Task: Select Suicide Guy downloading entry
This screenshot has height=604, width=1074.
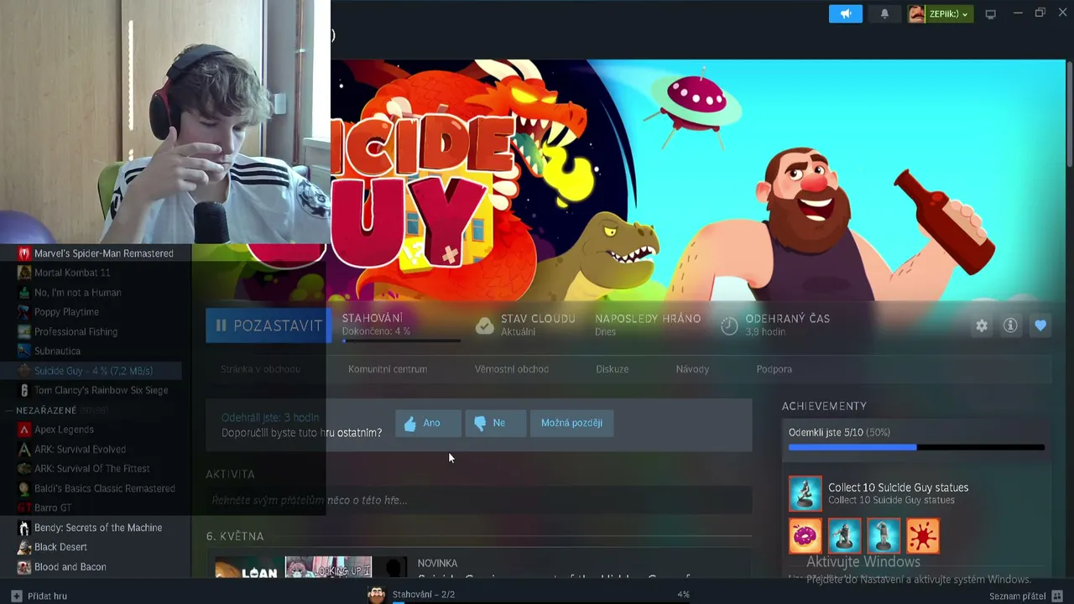Action: pyautogui.click(x=96, y=371)
